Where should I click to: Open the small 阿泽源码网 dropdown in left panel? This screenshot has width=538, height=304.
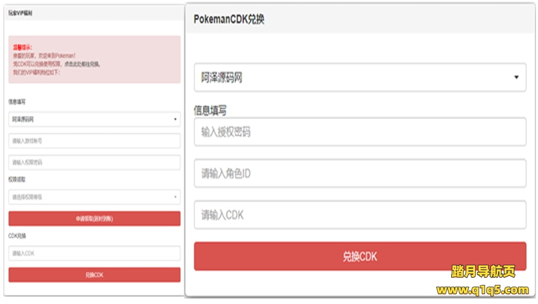(94, 119)
